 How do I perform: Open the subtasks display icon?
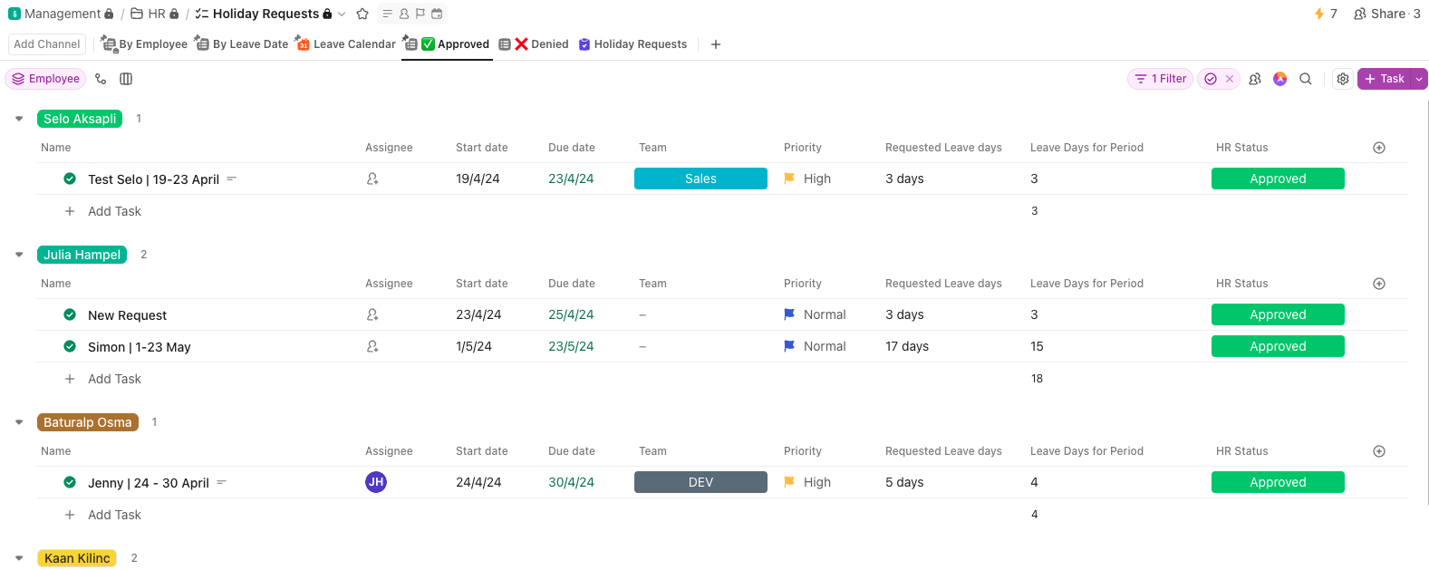tap(101, 79)
